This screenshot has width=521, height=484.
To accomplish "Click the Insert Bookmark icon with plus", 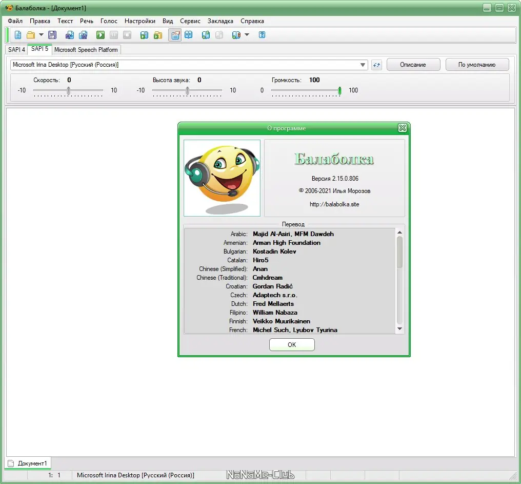I will tap(206, 35).
